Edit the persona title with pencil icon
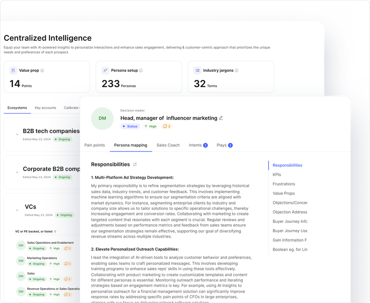This screenshot has width=370, height=303. click(221, 118)
